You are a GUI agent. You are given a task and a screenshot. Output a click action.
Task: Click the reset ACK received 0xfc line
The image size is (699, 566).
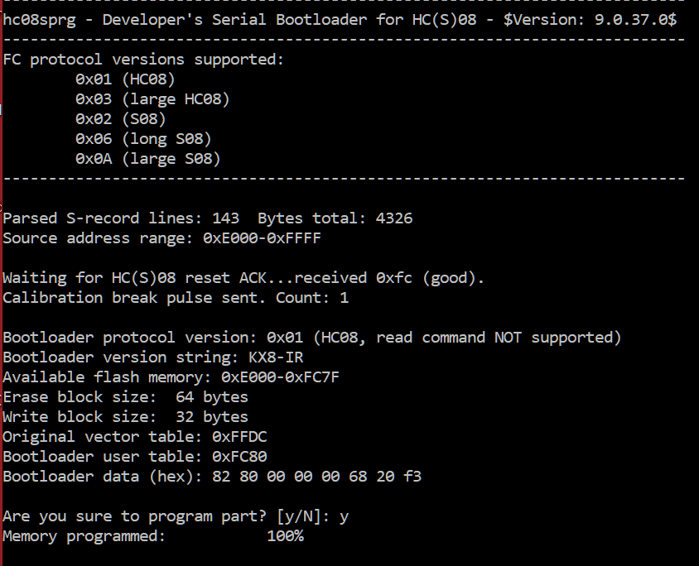(243, 278)
